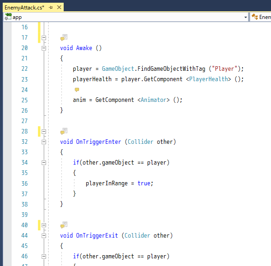
Task: Click GameObject type on line 22
Action: click(x=118, y=69)
